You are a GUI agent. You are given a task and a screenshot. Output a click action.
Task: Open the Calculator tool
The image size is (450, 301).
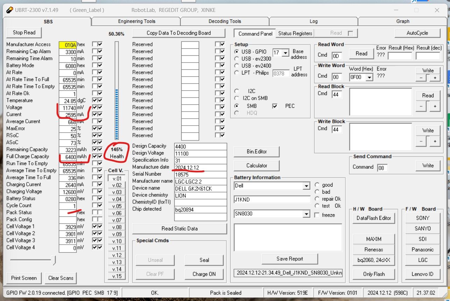(256, 166)
